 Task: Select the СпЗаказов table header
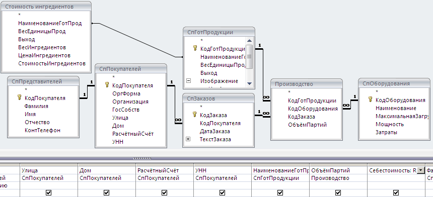coord(219,98)
